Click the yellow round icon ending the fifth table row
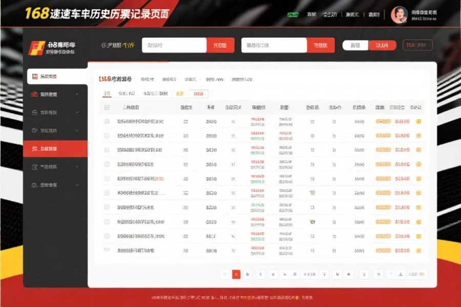Screen dimensions: 461x307 point(418,179)
